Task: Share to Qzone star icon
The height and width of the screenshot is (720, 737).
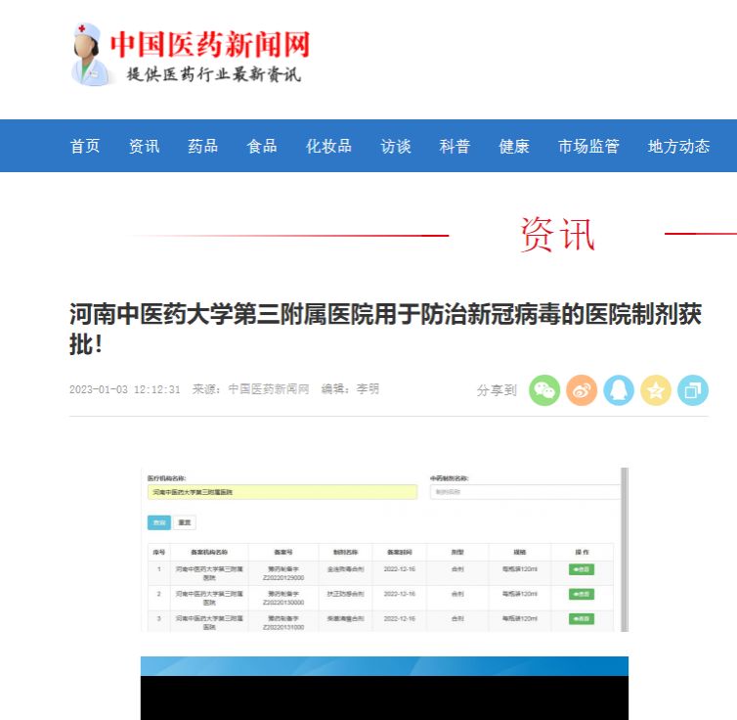Action: [656, 390]
